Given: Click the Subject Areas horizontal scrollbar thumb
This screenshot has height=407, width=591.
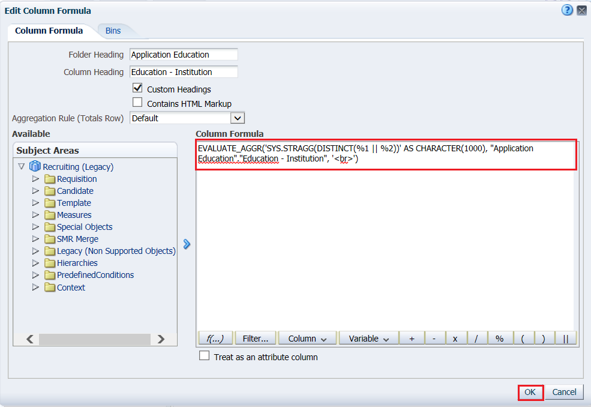Looking at the screenshot, I should (x=95, y=339).
